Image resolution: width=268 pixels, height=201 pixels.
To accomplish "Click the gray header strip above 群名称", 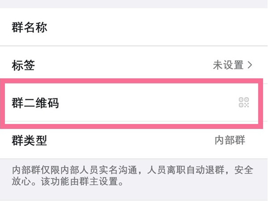I will [134, 4].
